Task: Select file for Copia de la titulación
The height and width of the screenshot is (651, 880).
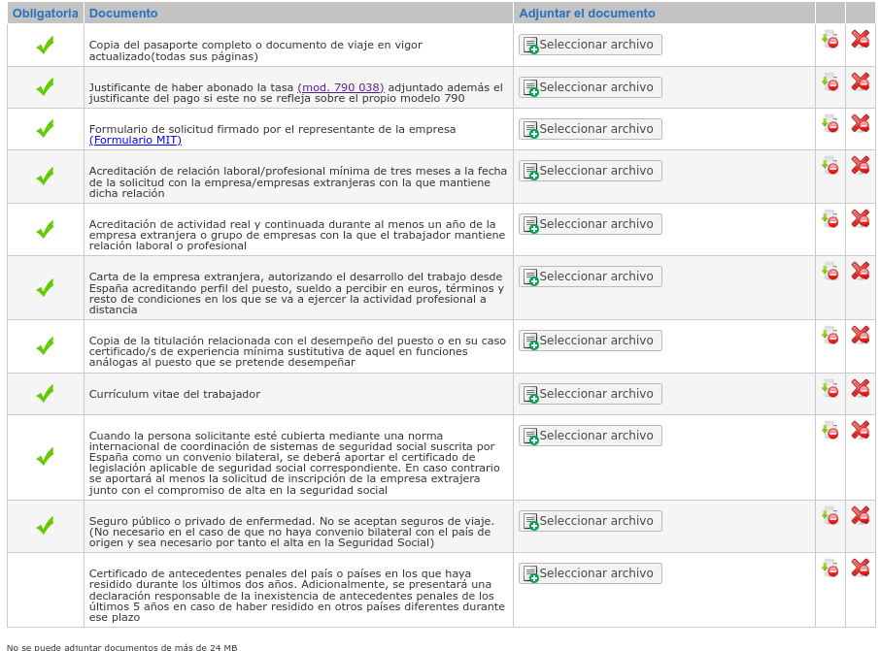Action: coord(591,341)
